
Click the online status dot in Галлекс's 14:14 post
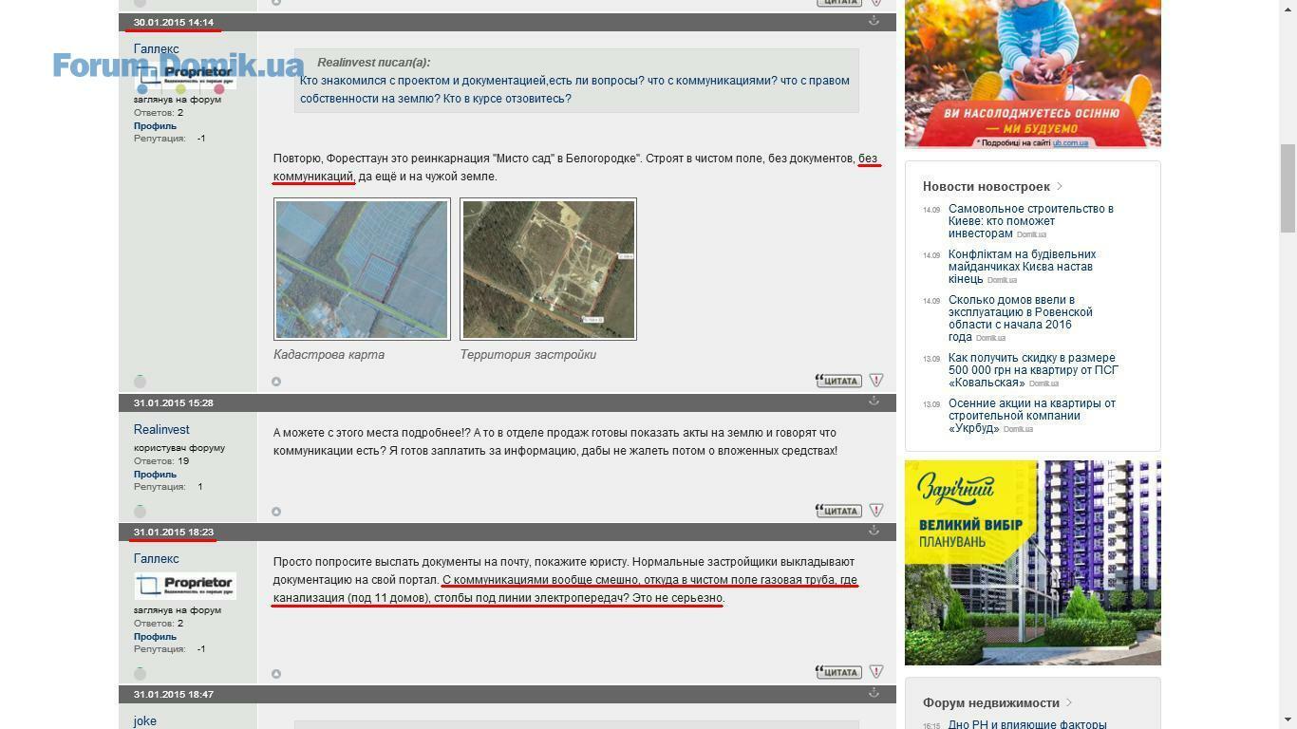click(x=141, y=381)
